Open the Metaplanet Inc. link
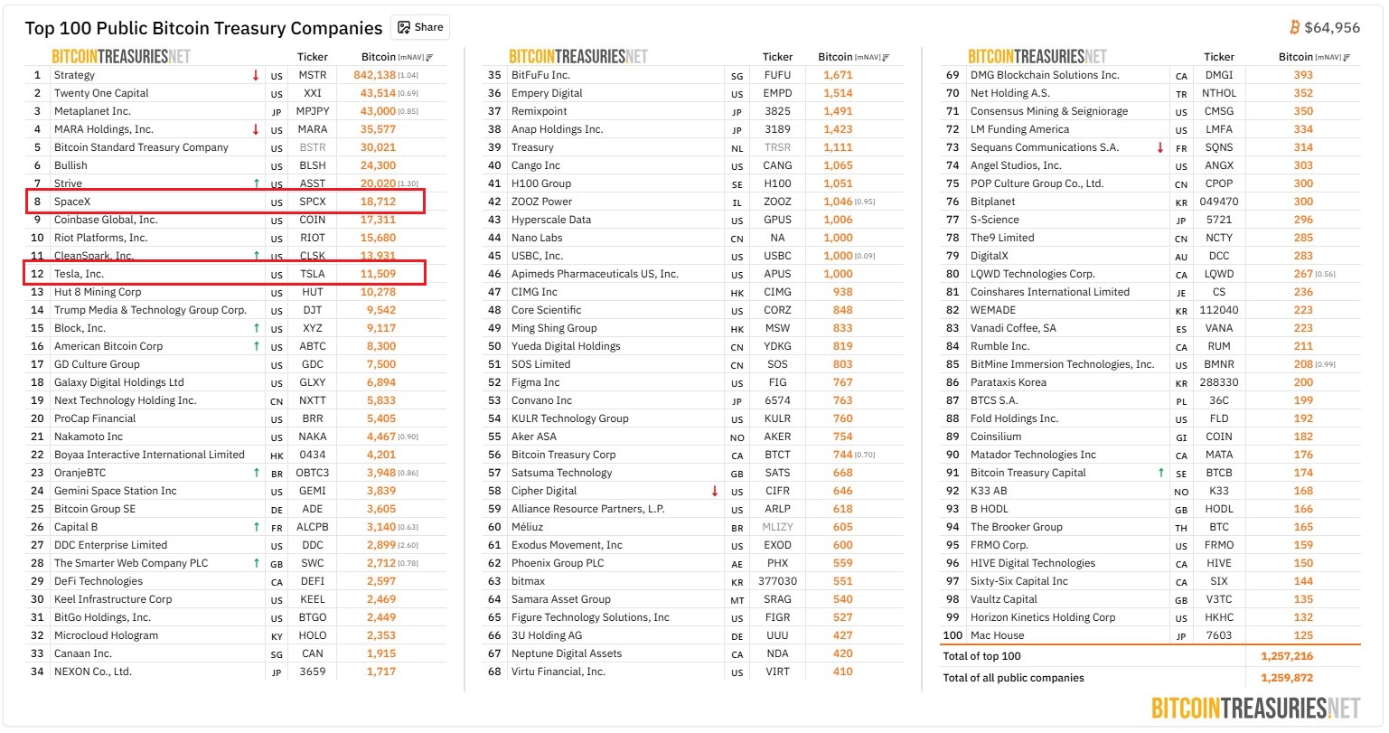Screen dimensions: 1389x733 (92, 111)
